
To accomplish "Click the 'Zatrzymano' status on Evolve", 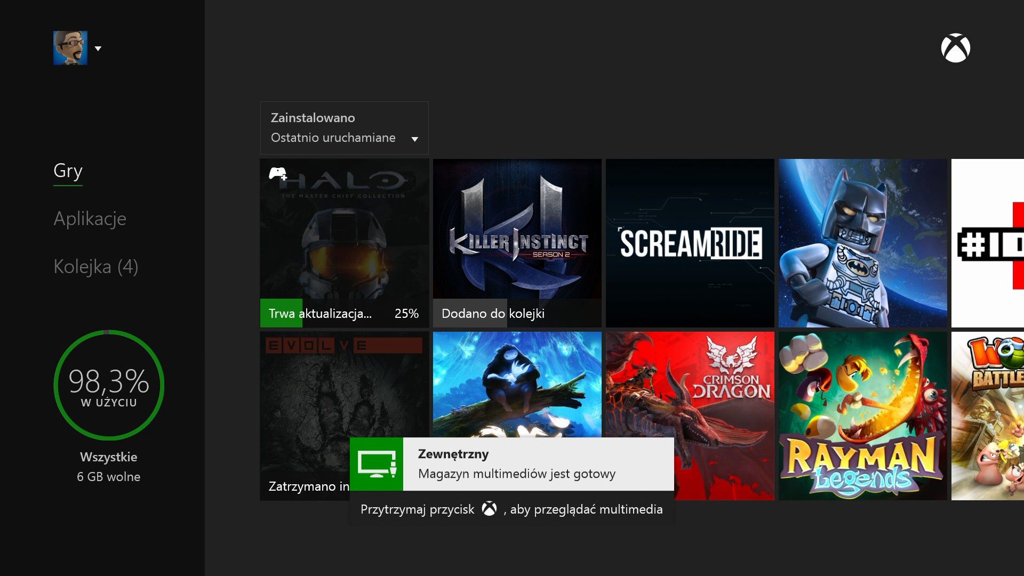I will coord(309,486).
